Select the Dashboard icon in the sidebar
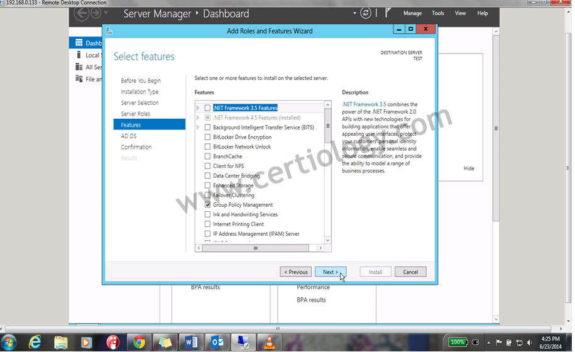 [x=79, y=43]
